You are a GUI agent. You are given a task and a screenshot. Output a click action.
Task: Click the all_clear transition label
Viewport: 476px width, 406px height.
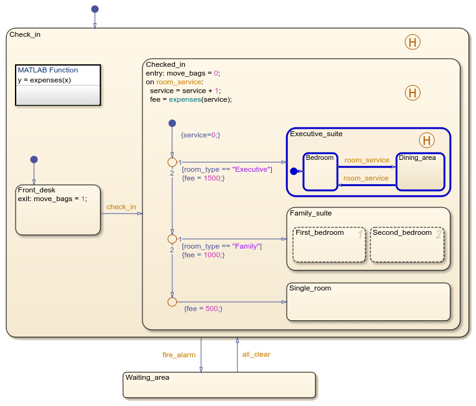click(x=256, y=354)
